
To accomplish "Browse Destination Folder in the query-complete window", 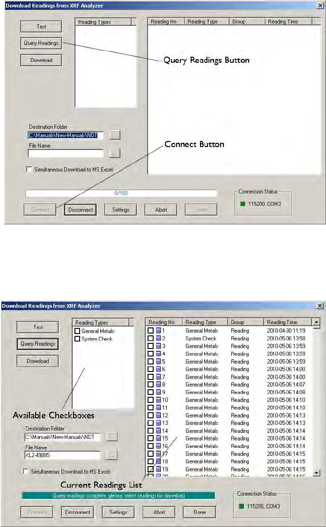I will 112,437.
